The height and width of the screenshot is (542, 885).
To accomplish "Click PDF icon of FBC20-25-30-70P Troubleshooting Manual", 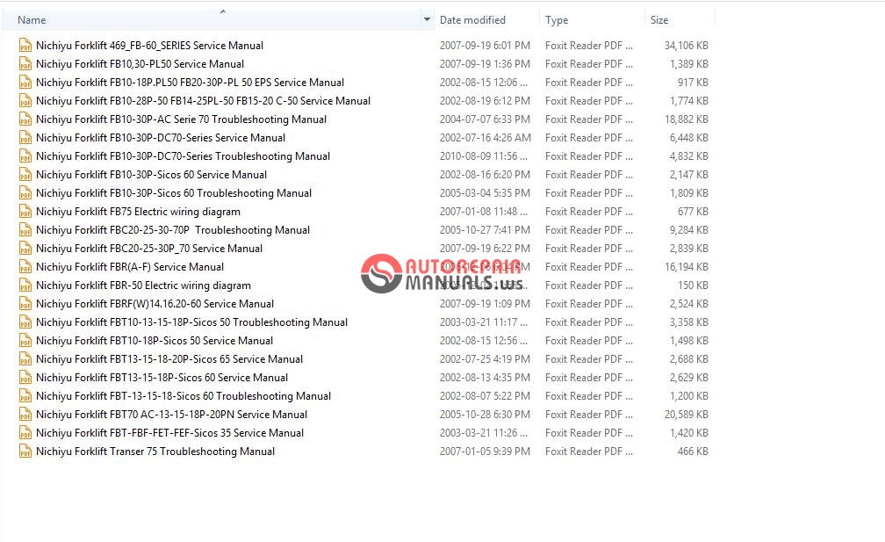I will [x=25, y=230].
